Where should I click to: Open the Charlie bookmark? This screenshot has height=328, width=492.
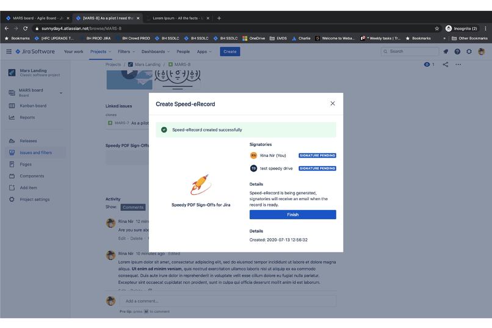(x=301, y=38)
